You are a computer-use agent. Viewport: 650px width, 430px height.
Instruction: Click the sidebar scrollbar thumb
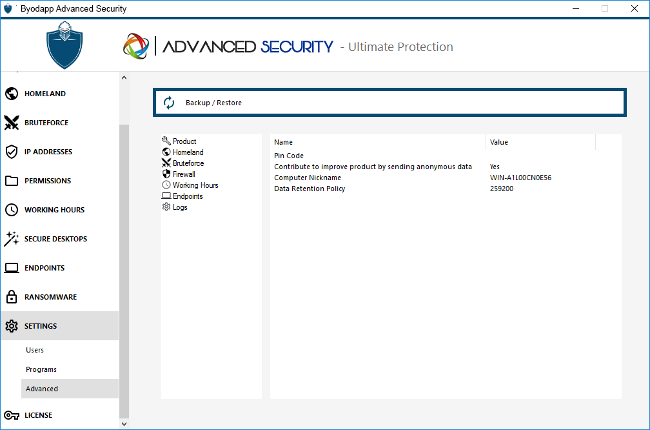coord(124,271)
